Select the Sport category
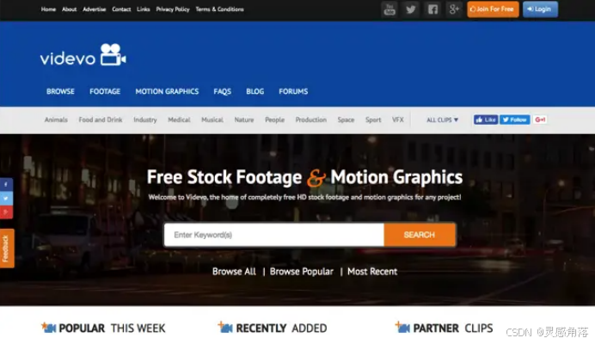The width and height of the screenshot is (595, 344). 373,120
